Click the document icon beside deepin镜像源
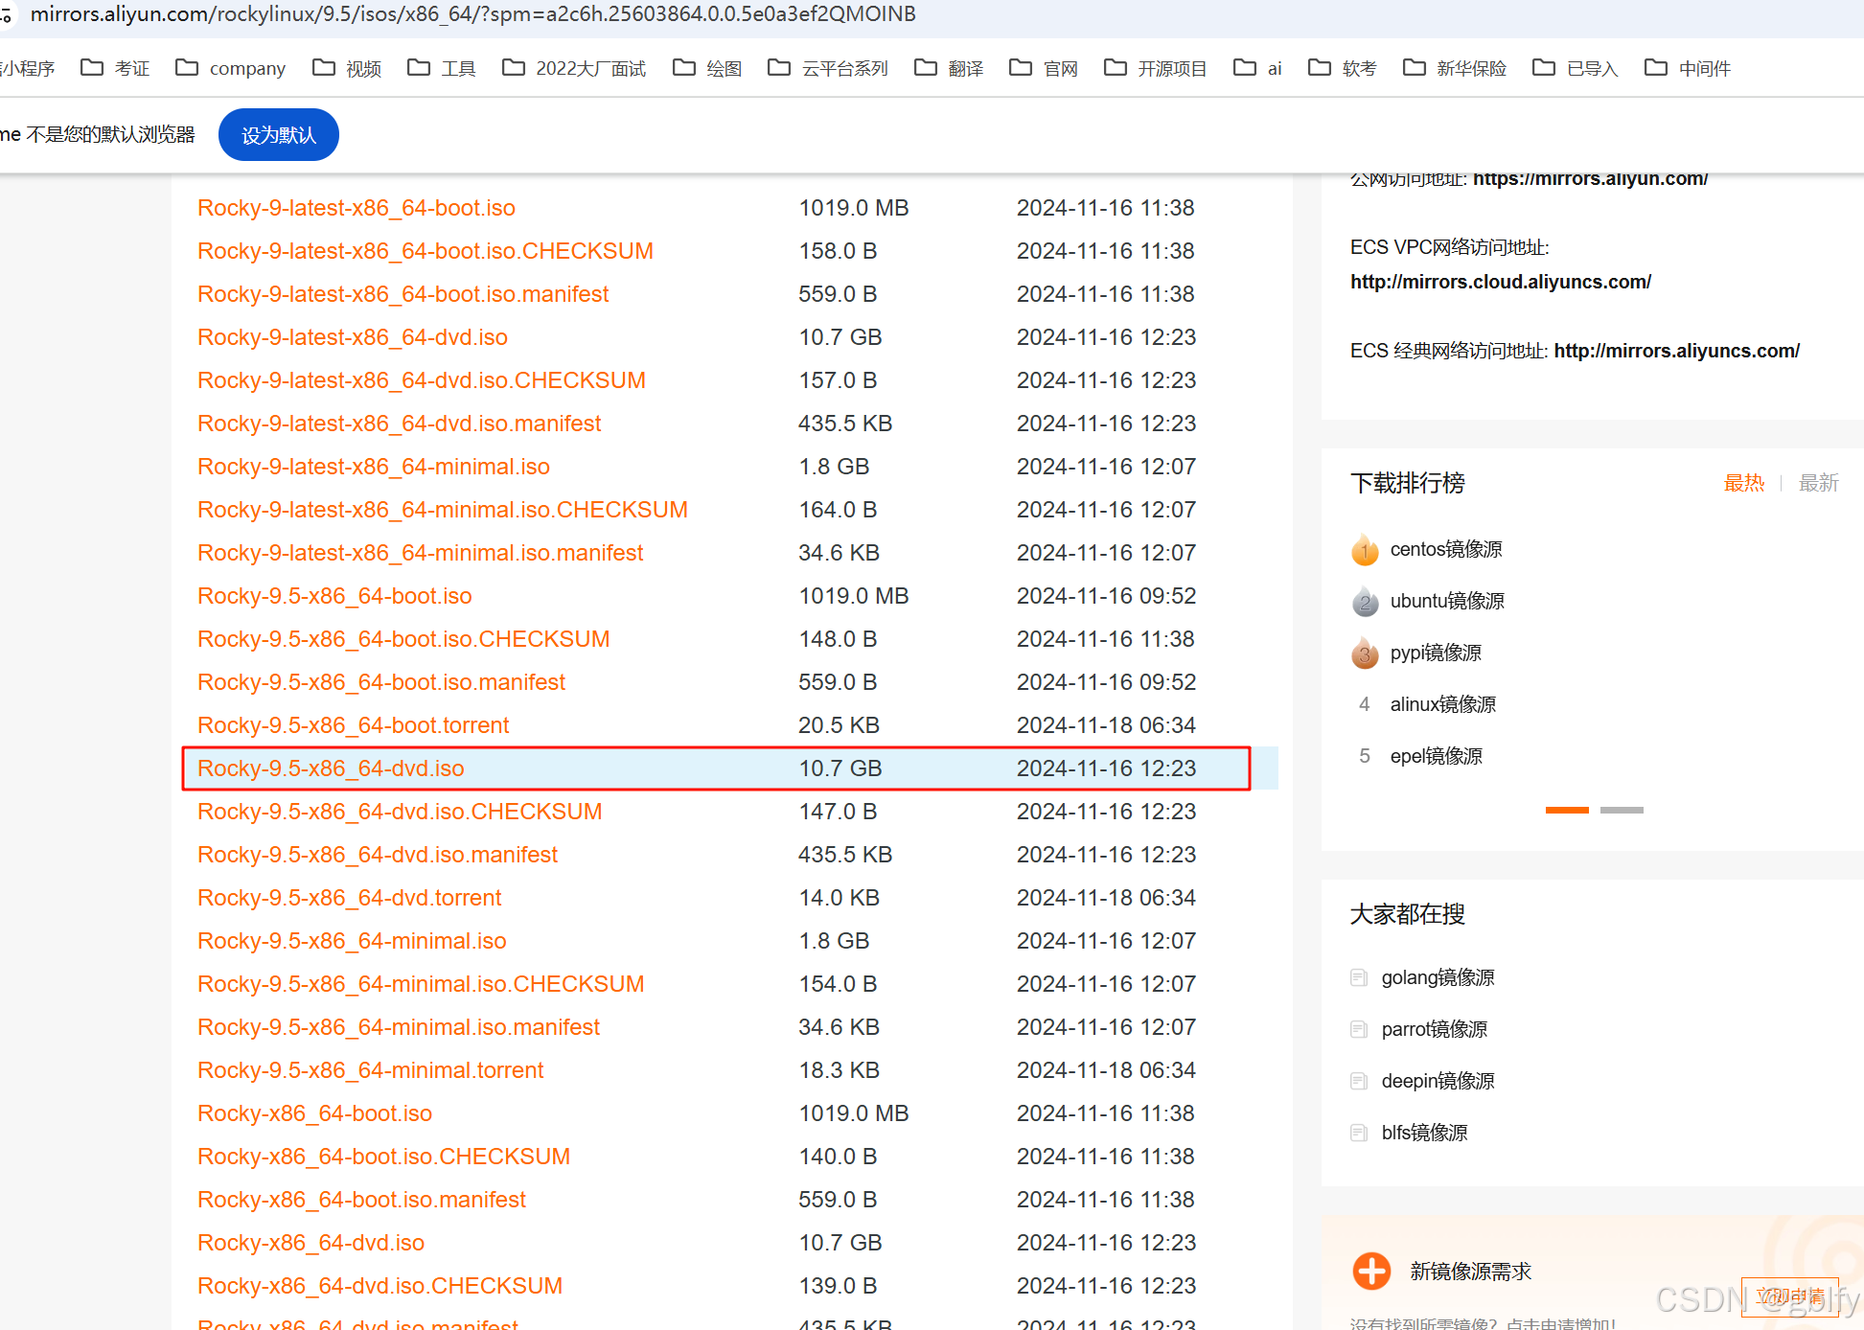Viewport: 1864px width, 1330px height. click(1358, 1081)
